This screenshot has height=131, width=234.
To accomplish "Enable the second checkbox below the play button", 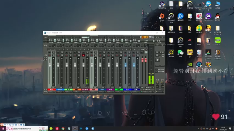I will coord(156,72).
